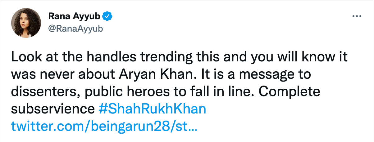Open the #ShahRukhKhan hashtag

point(152,109)
